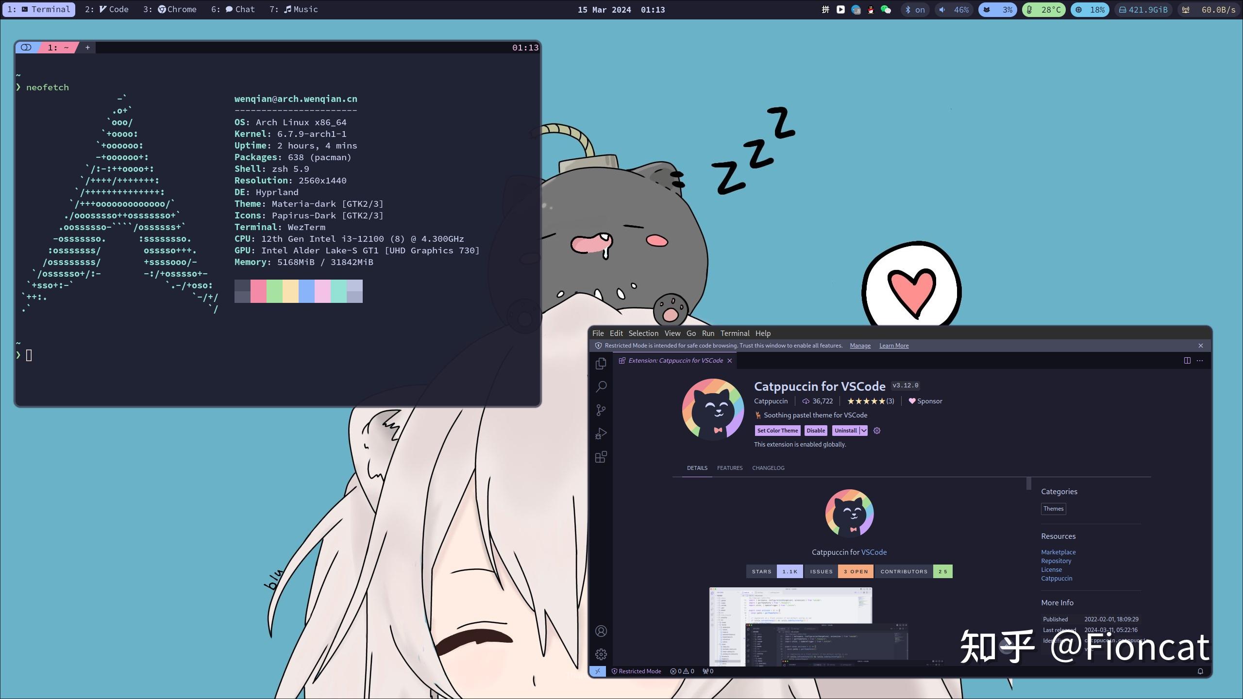Open the Repository link under Resources
The height and width of the screenshot is (699, 1243).
[x=1056, y=561]
